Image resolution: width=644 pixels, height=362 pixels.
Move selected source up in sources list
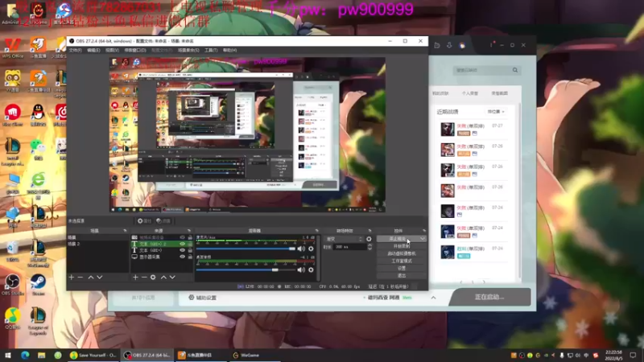(163, 278)
